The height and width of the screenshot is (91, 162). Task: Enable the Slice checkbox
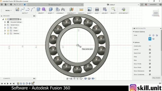(150, 60)
